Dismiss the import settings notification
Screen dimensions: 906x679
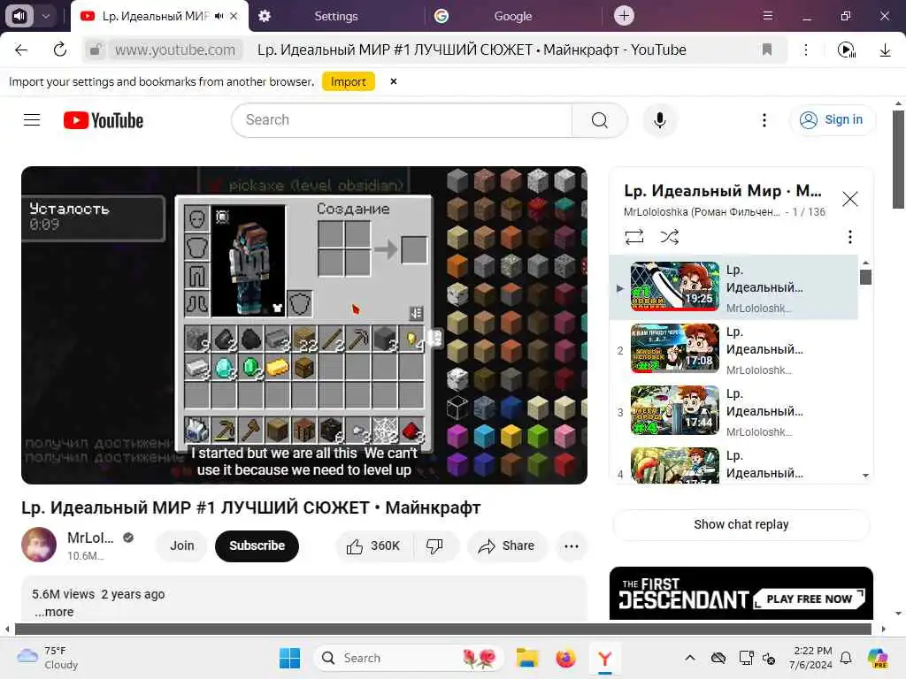pyautogui.click(x=394, y=81)
